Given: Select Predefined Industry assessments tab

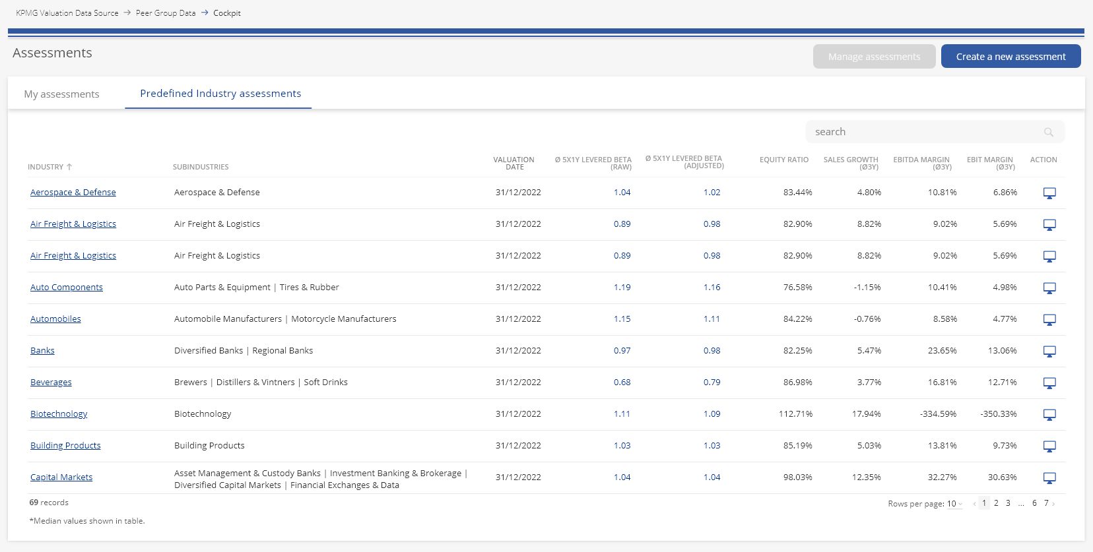Looking at the screenshot, I should click(220, 94).
